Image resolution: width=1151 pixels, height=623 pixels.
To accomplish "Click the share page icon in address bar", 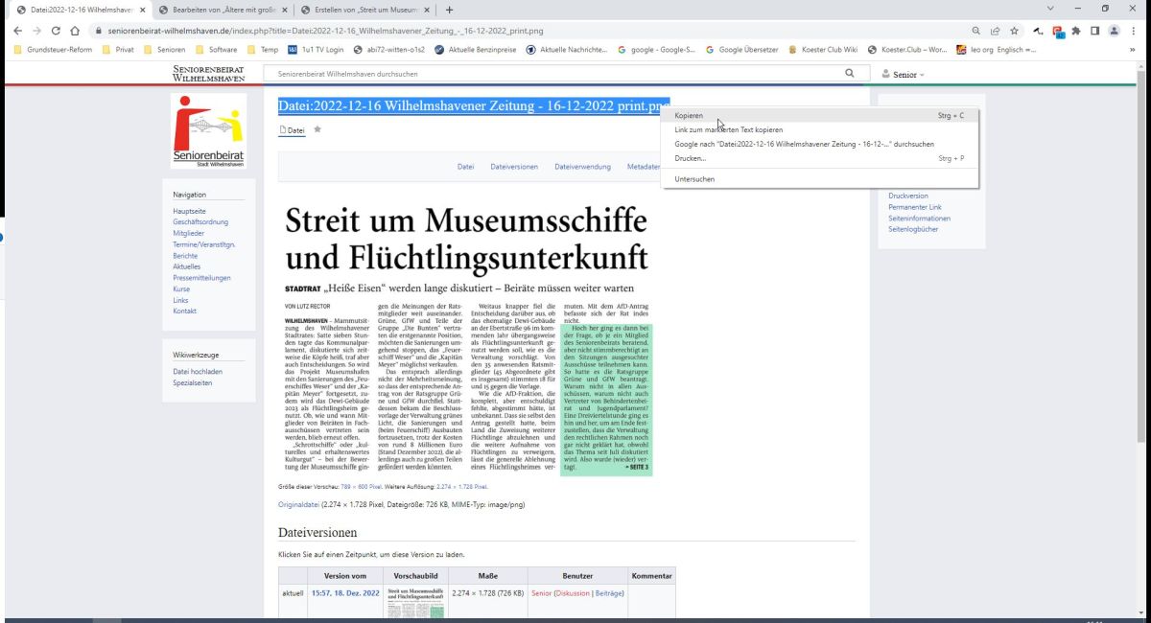I will tap(995, 31).
